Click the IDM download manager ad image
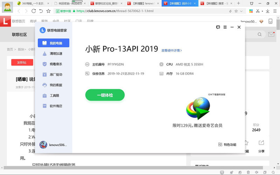Image resolution: width=280 pixels, height=175 pixels. click(x=198, y=108)
